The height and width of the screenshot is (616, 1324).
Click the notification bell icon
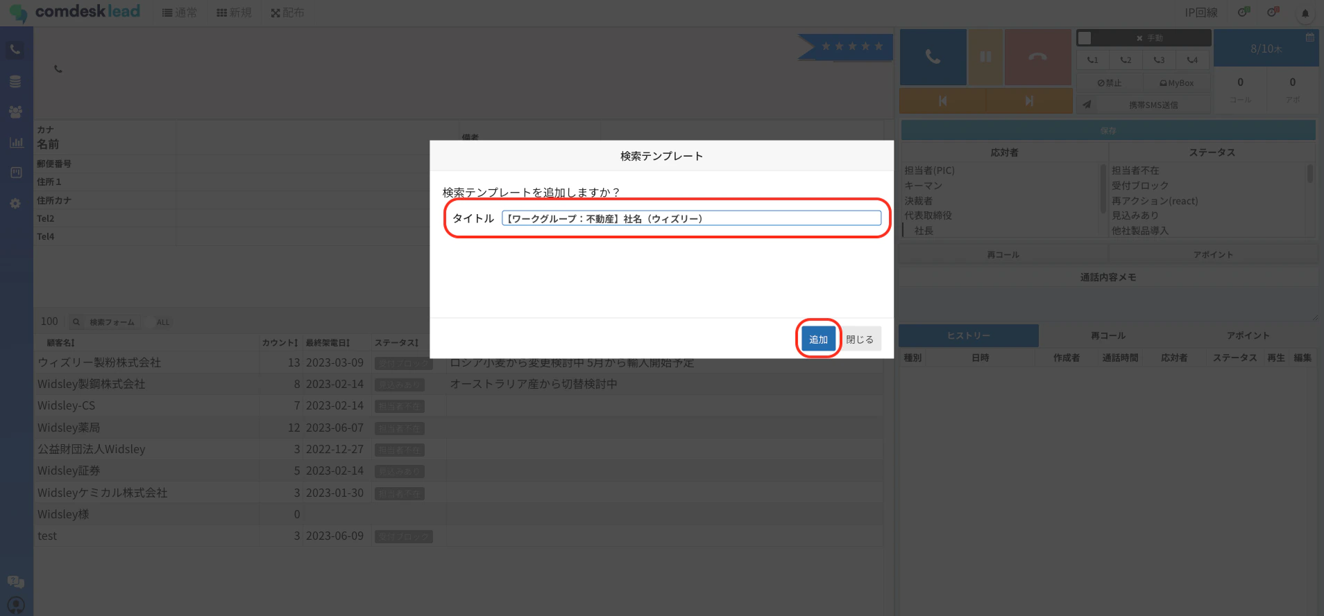[x=1305, y=12]
